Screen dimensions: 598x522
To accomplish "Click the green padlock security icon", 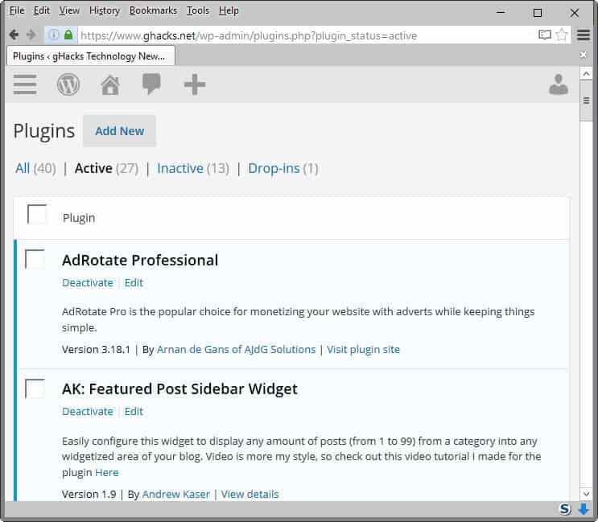I will [68, 35].
